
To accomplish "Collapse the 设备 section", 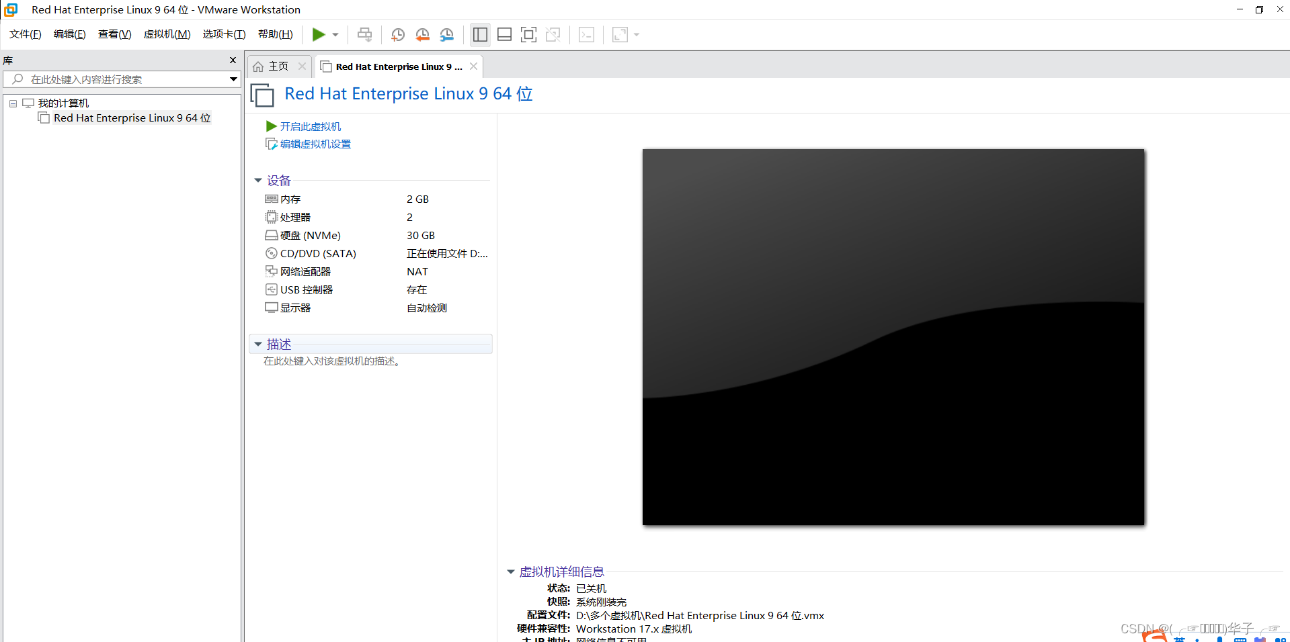I will coord(258,180).
